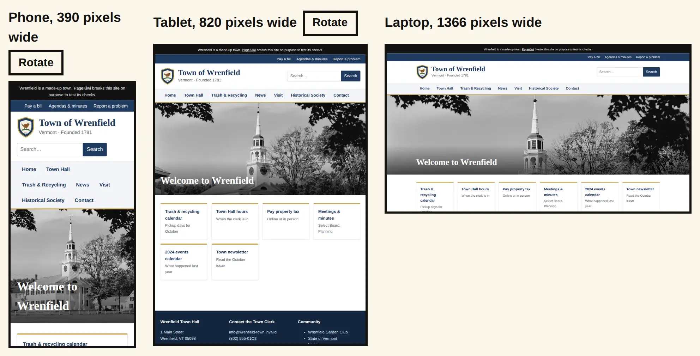The width and height of the screenshot is (700, 356).
Task: Click the Rotate button for the tablet preview
Action: (x=330, y=23)
